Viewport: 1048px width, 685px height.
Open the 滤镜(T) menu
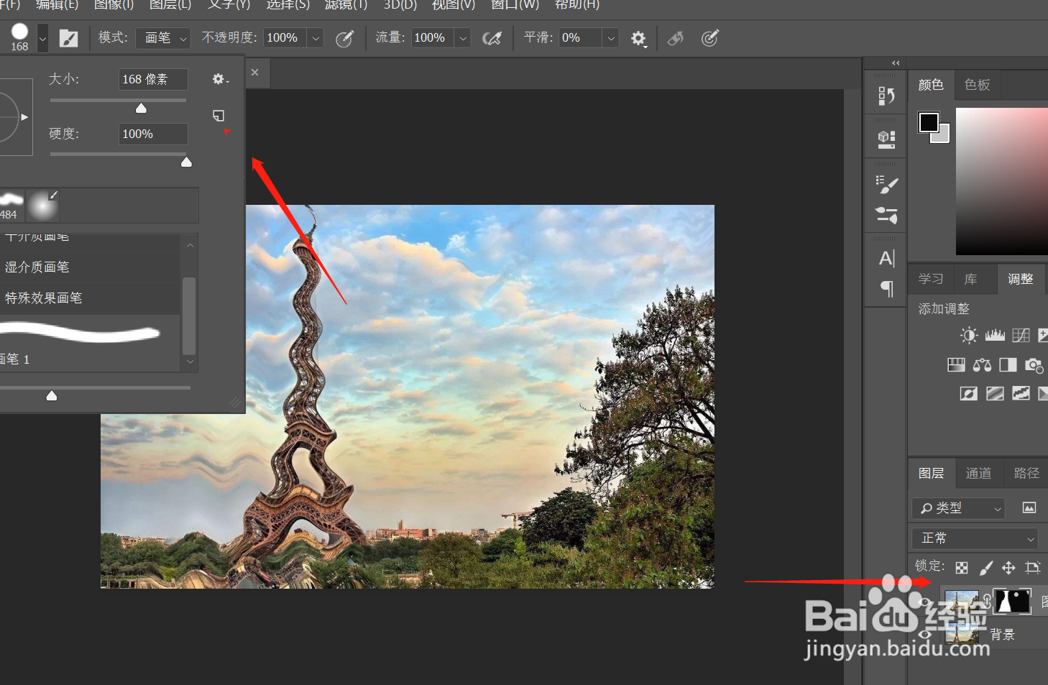coord(346,5)
